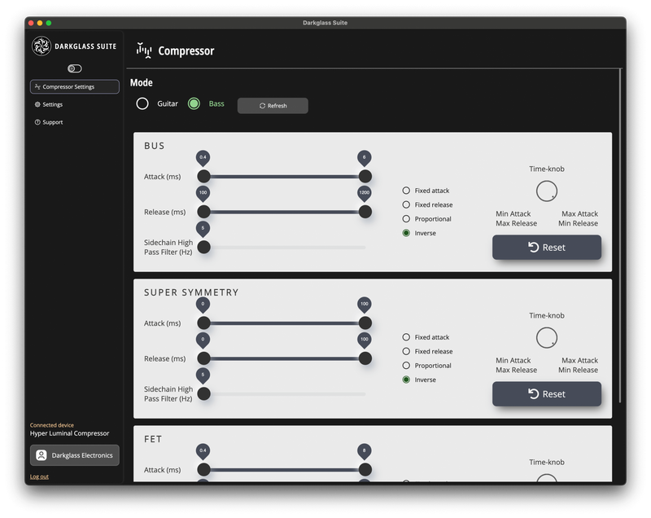Select Guitar mode
The image size is (651, 518).
coord(142,104)
